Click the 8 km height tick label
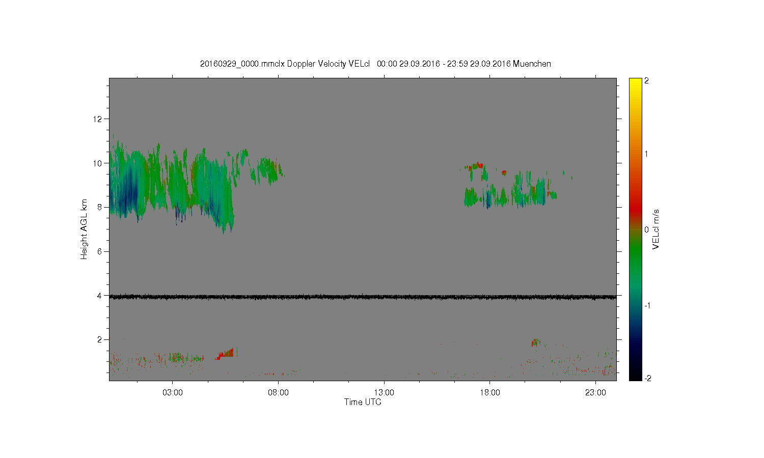This screenshot has width=764, height=458. [100, 207]
